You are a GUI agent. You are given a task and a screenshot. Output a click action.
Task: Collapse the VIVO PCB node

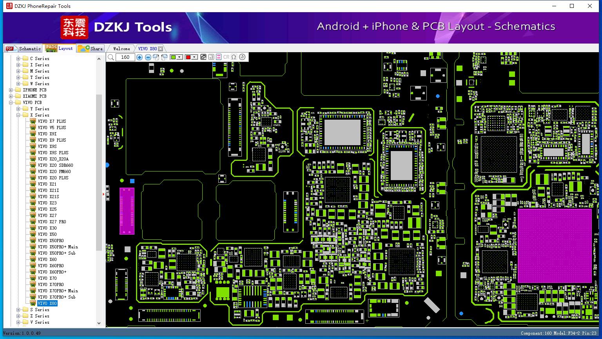pyautogui.click(x=11, y=102)
